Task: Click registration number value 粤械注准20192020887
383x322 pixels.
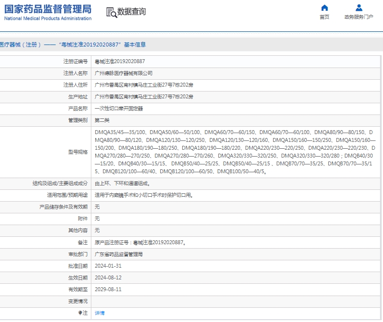Action: pyautogui.click(x=120, y=62)
